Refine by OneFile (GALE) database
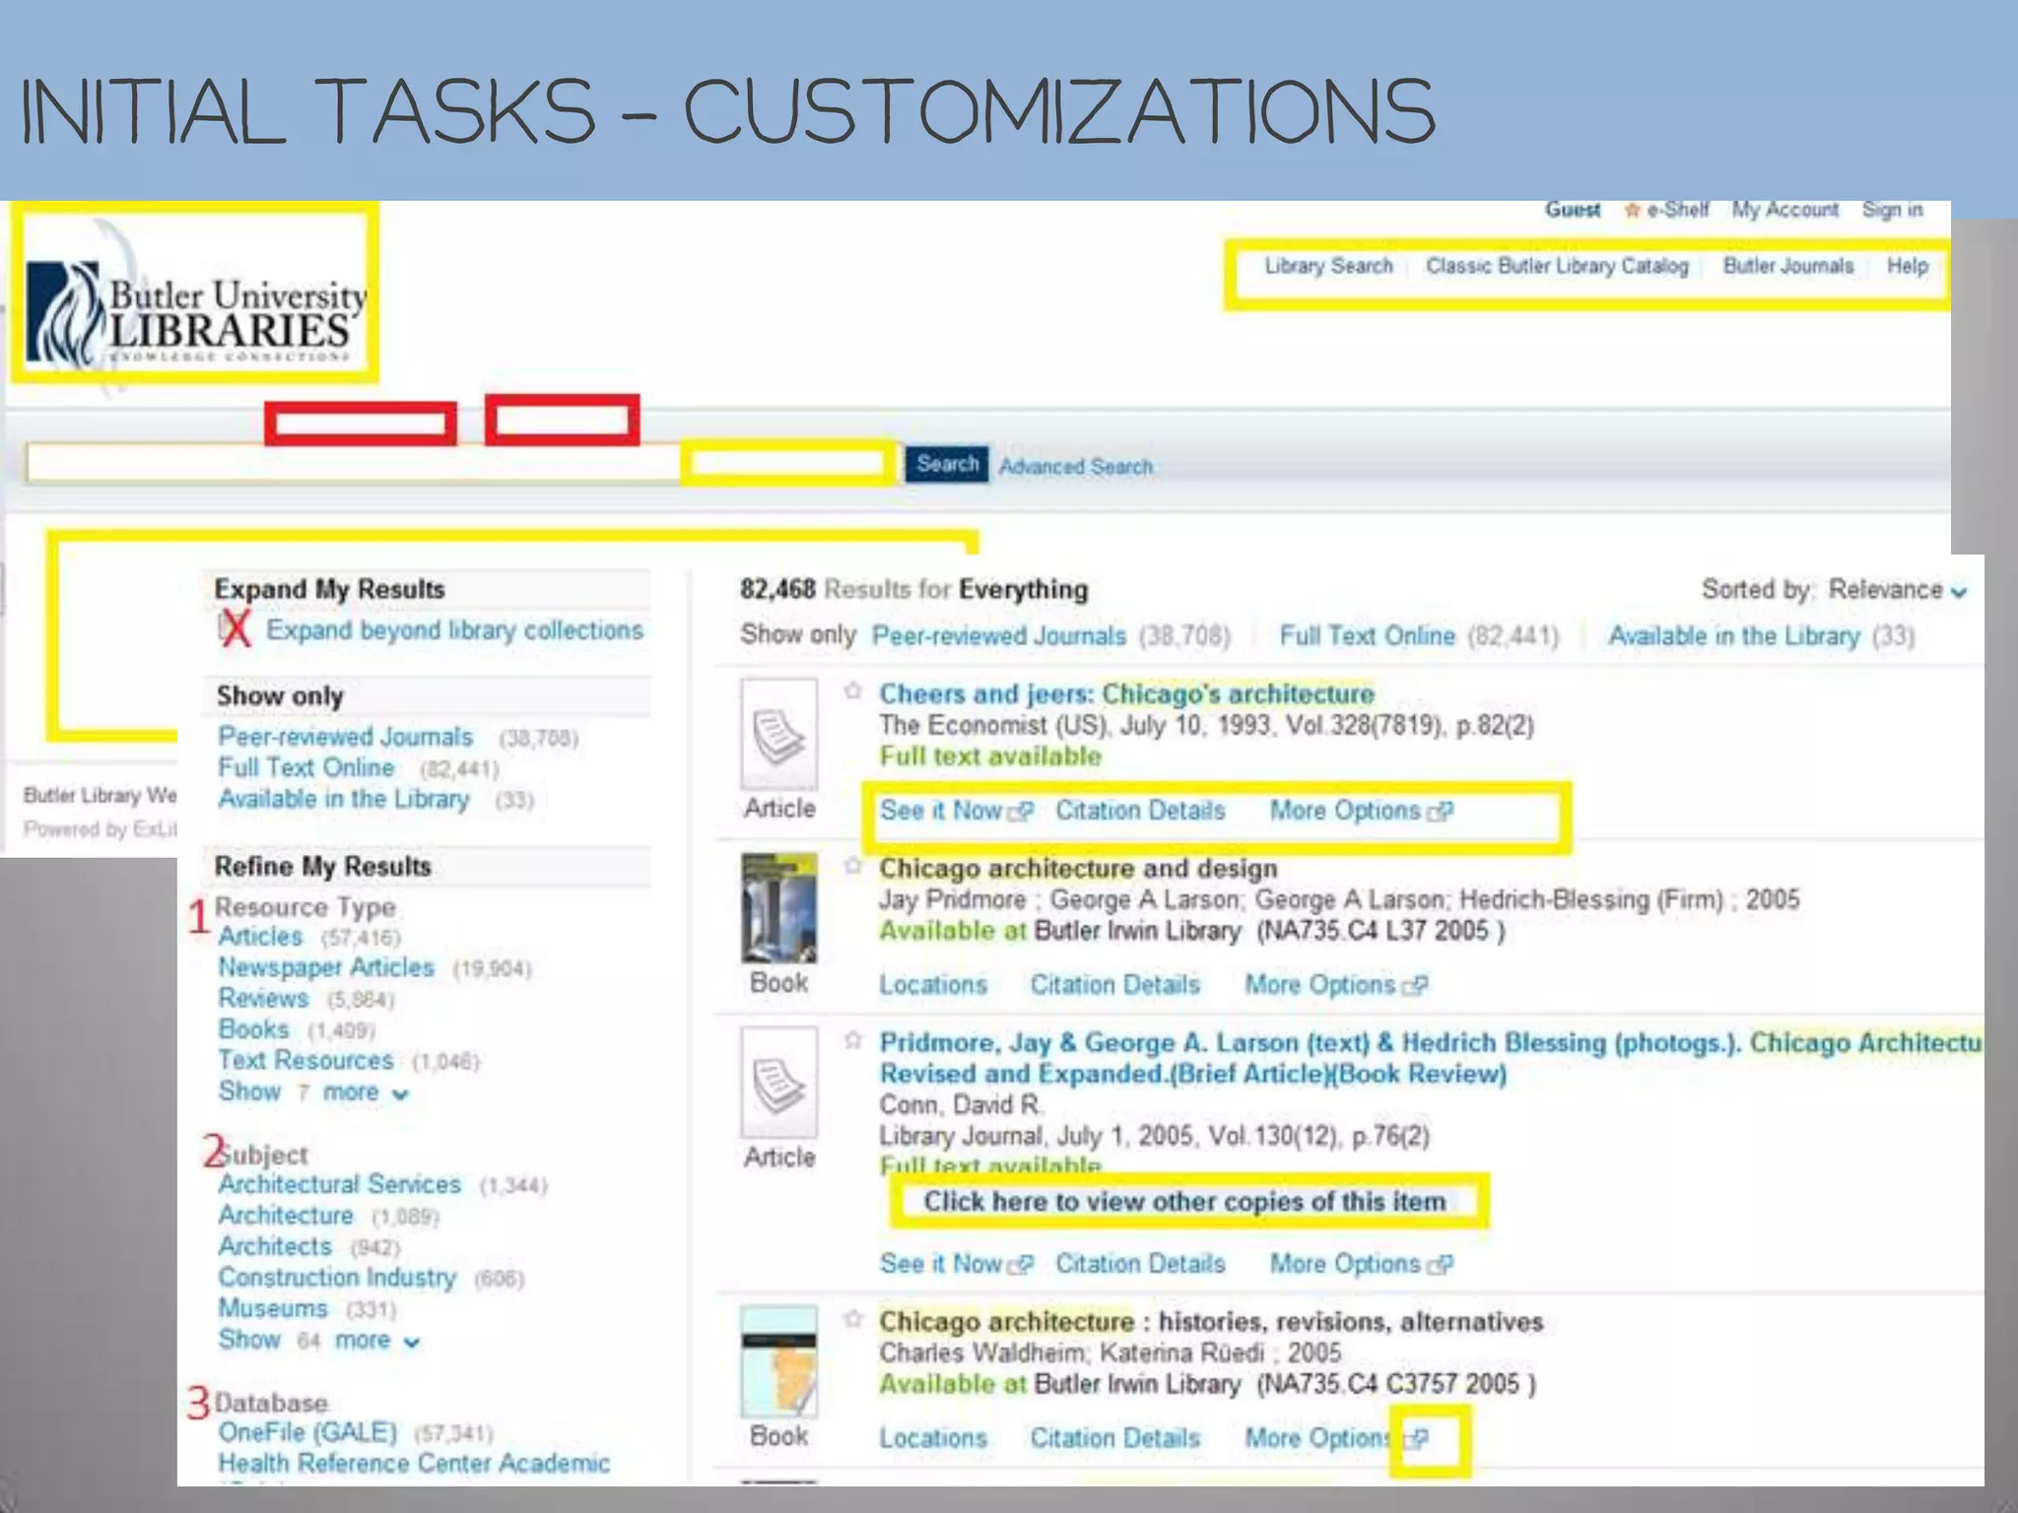This screenshot has height=1513, width=2018. [307, 1433]
